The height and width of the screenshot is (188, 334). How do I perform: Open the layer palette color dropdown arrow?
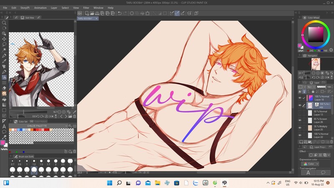pos(305,87)
